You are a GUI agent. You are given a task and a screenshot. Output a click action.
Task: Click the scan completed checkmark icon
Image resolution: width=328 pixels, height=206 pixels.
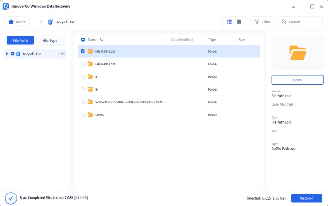11,198
